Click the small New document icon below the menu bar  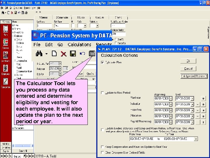tap(8, 13)
